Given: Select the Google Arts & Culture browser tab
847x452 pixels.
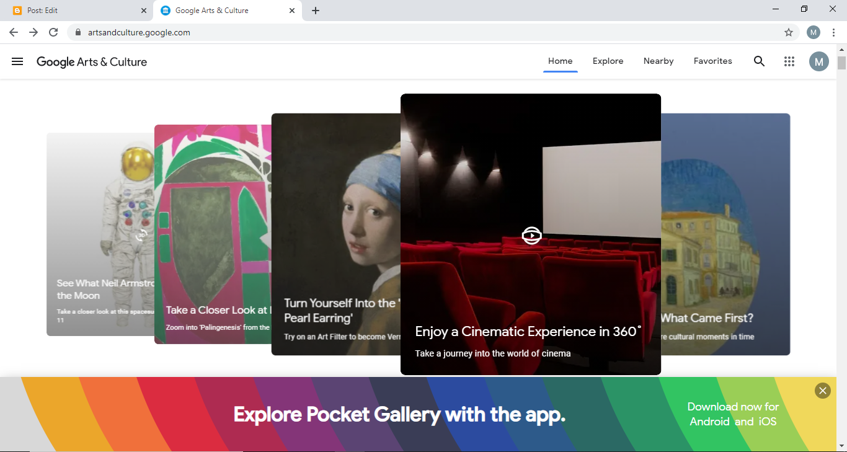Looking at the screenshot, I should [x=228, y=11].
